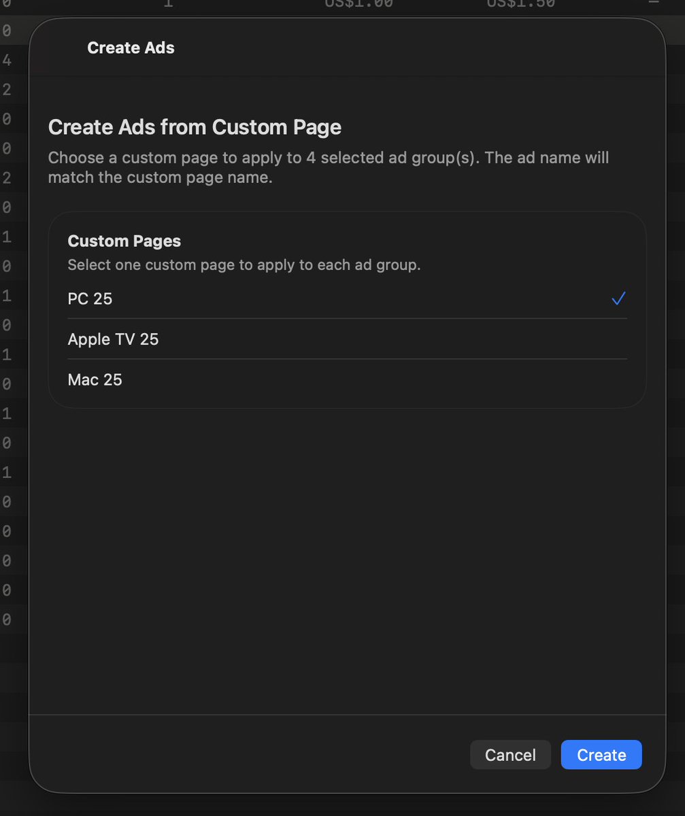The image size is (685, 816).
Task: Click the Create button
Action: pos(601,755)
